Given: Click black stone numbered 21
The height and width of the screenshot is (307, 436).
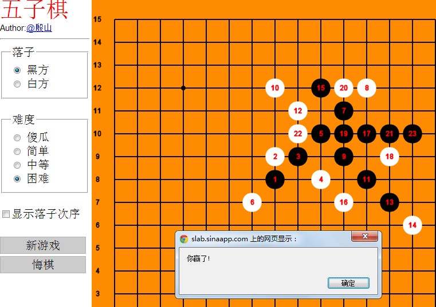Looking at the screenshot, I should pos(390,134).
